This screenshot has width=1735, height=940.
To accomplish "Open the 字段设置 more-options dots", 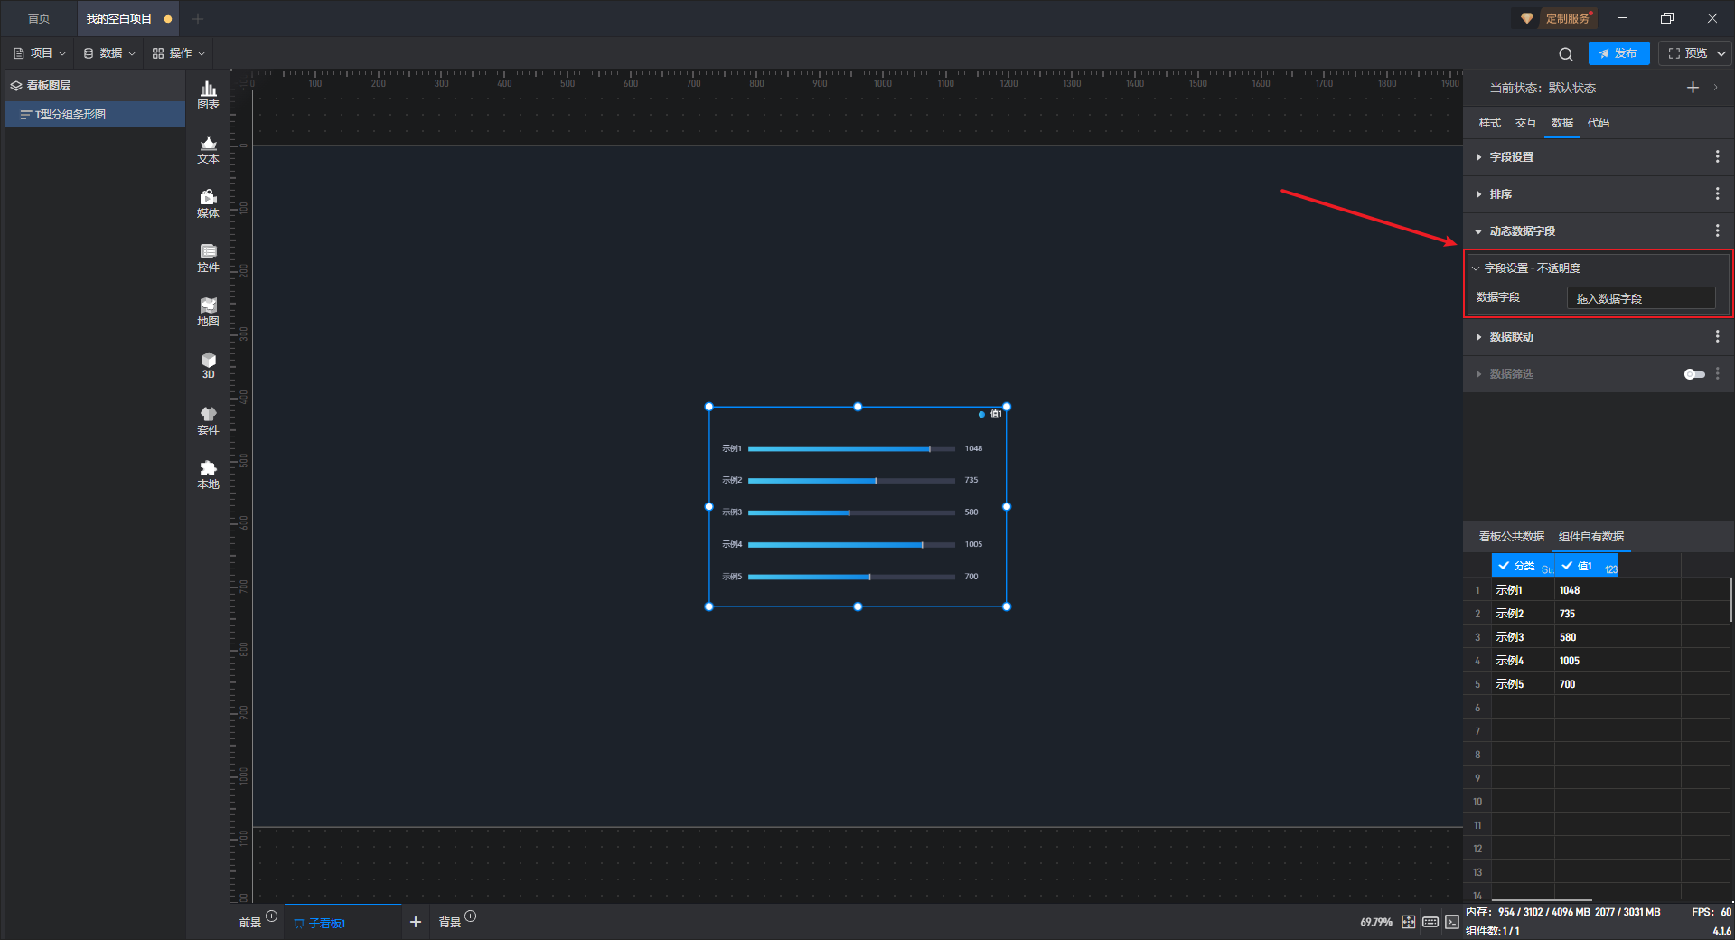I will tap(1717, 156).
